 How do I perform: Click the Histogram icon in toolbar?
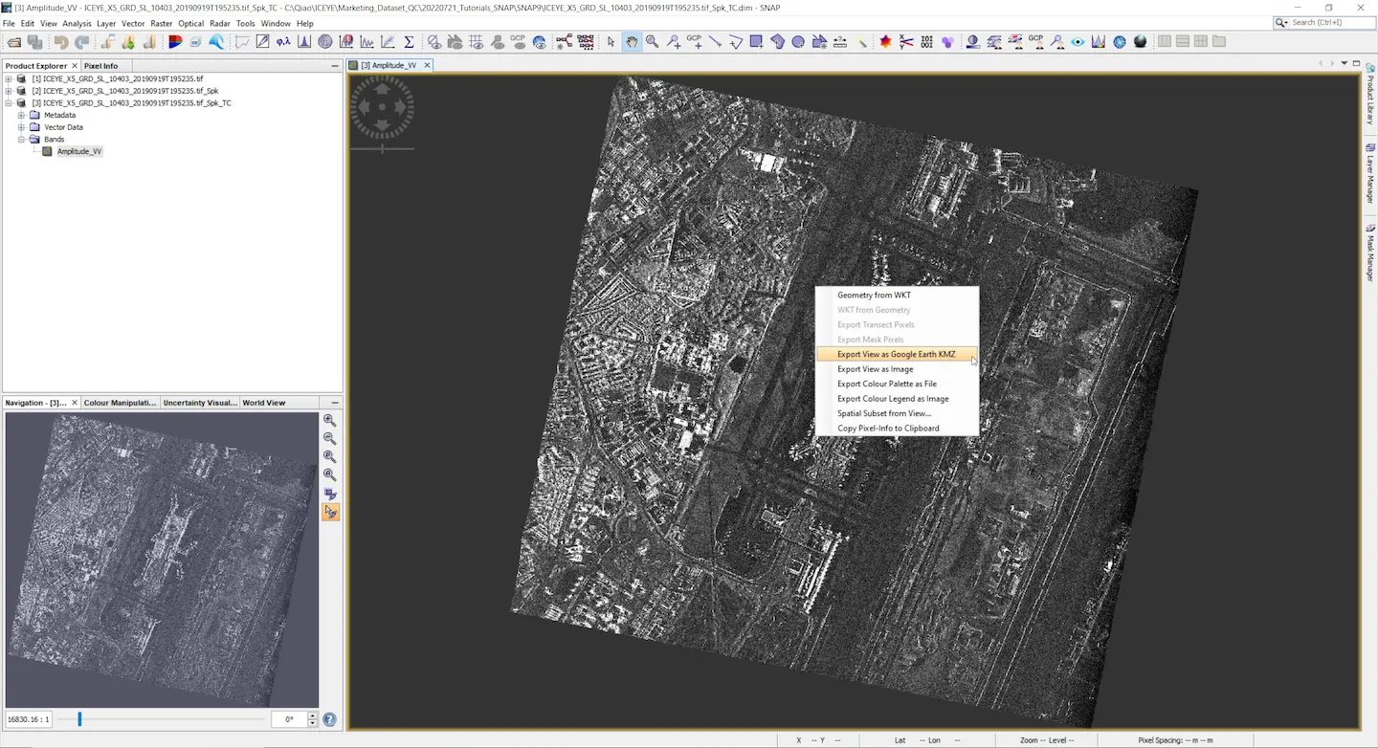[304, 42]
